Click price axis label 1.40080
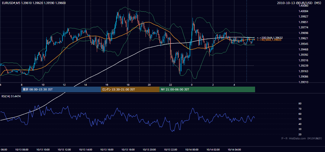This screenshot has width=325, height=152. pos(303,6)
